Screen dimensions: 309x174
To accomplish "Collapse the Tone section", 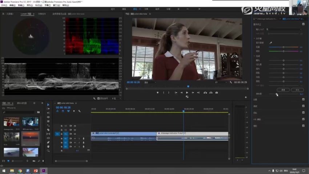I will [254, 56].
